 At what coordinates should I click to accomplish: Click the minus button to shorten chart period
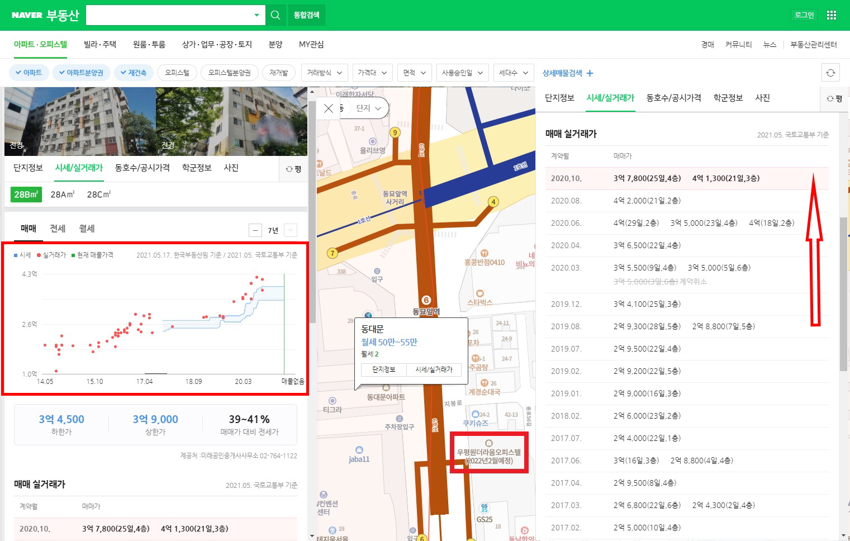(255, 230)
